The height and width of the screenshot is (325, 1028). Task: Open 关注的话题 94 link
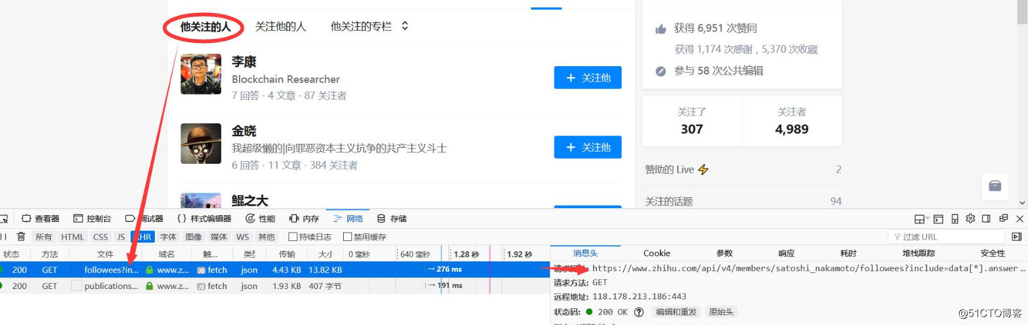click(x=743, y=201)
